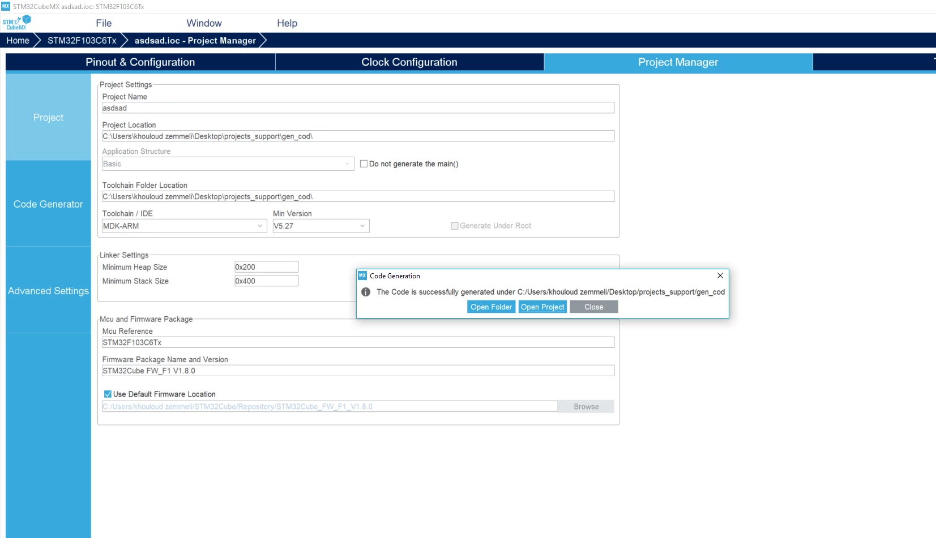Click the STM32CubeMX logo icon
936x538 pixels.
coord(17,23)
